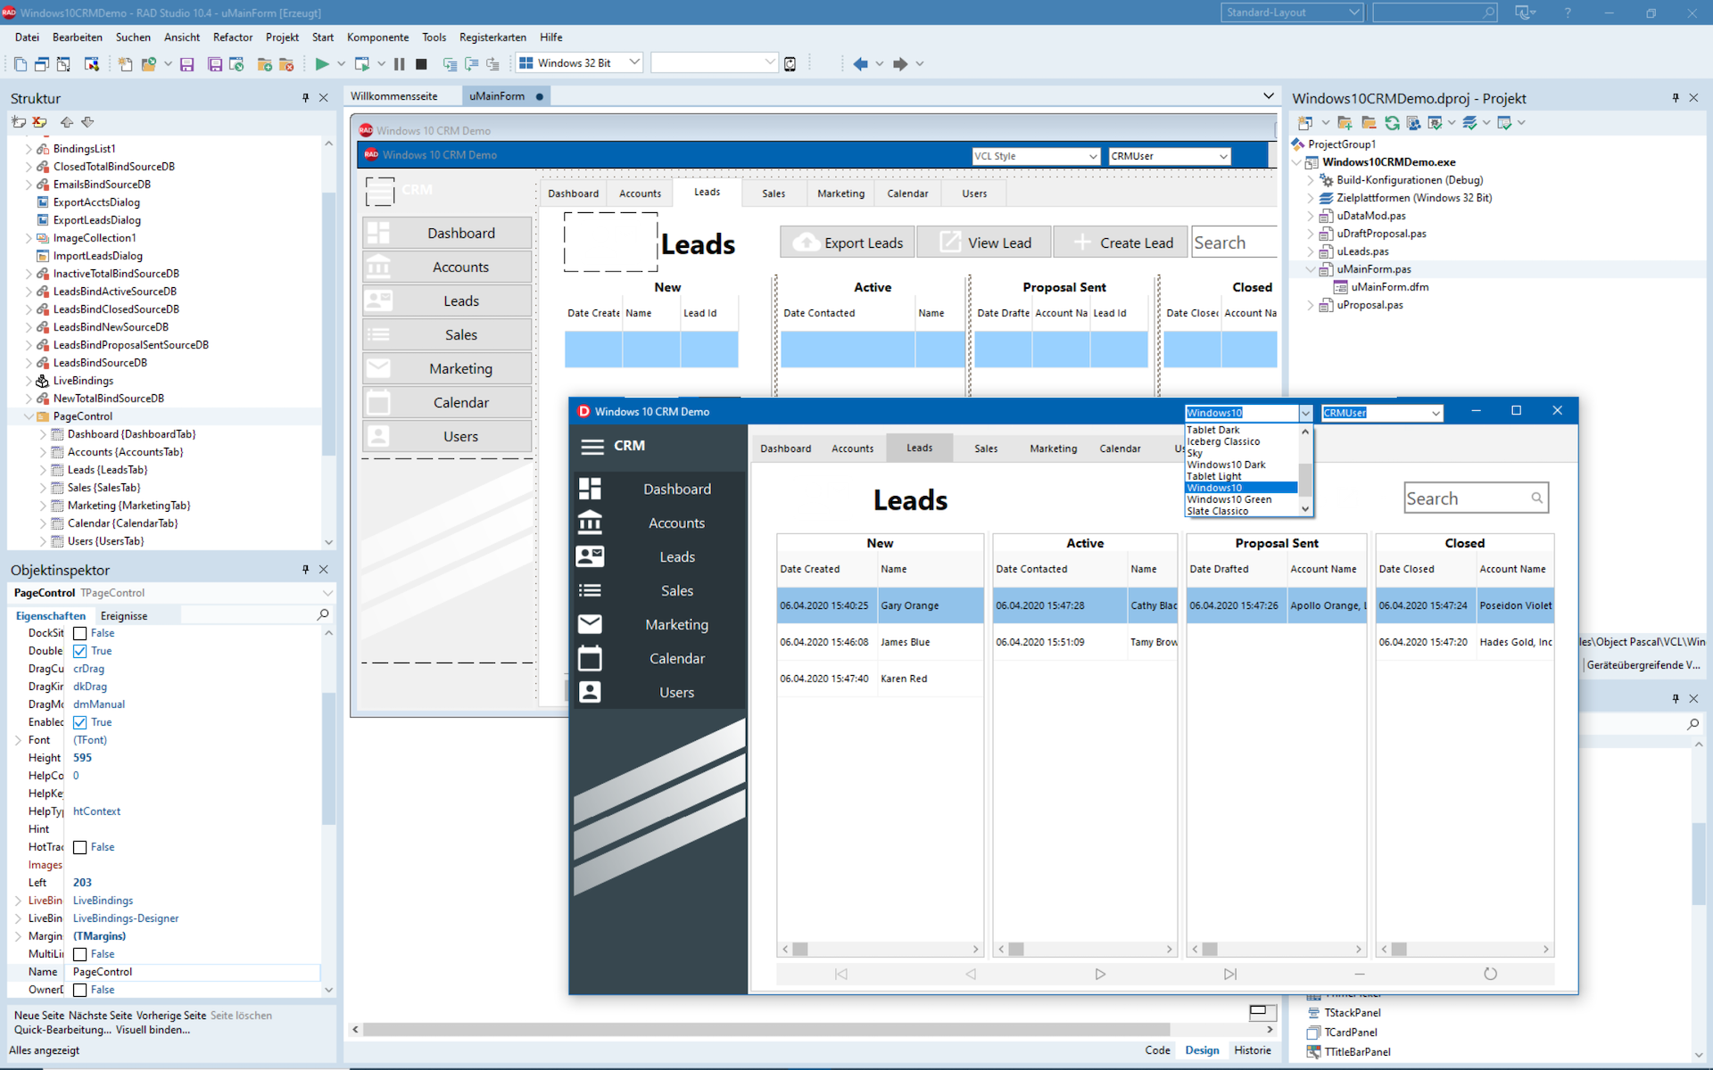The height and width of the screenshot is (1070, 1713).
Task: Click the Accounts button in dark sidebar
Action: point(675,523)
